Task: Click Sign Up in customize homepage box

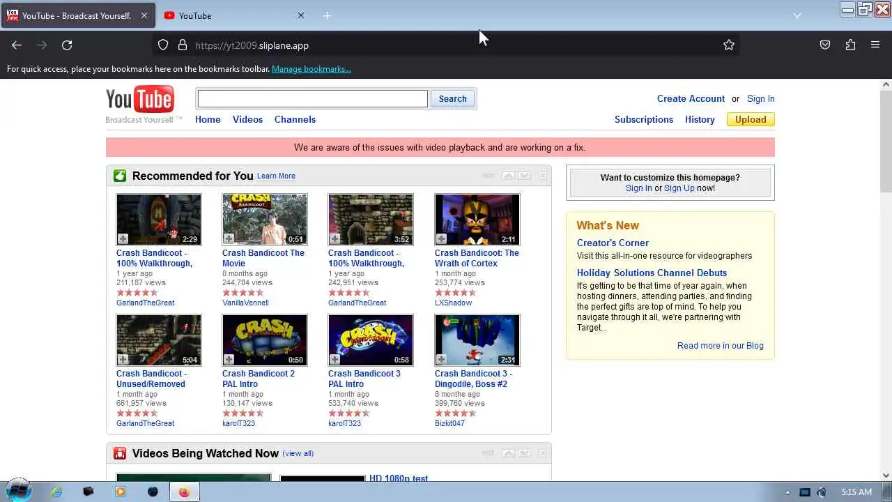Action: (679, 188)
